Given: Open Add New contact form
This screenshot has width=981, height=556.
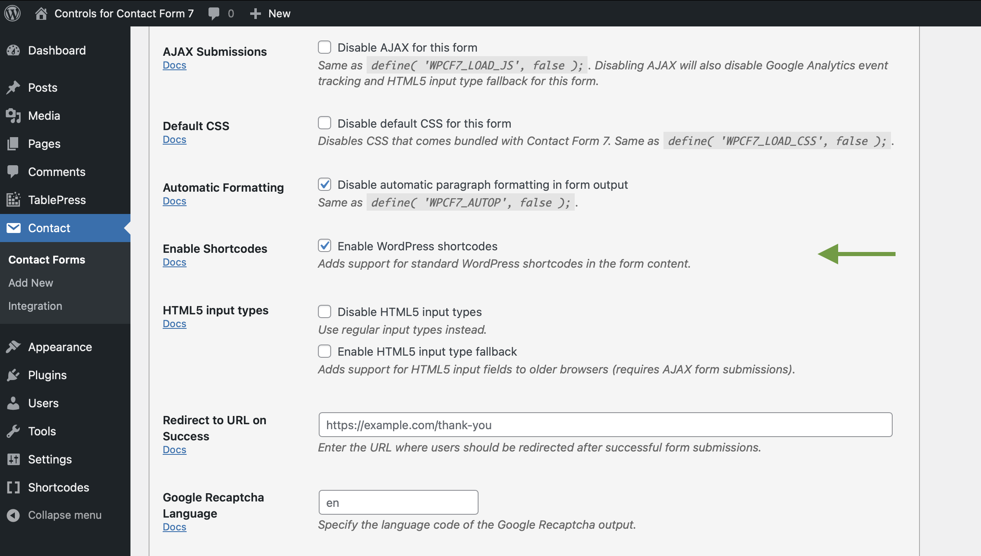Looking at the screenshot, I should coord(30,283).
